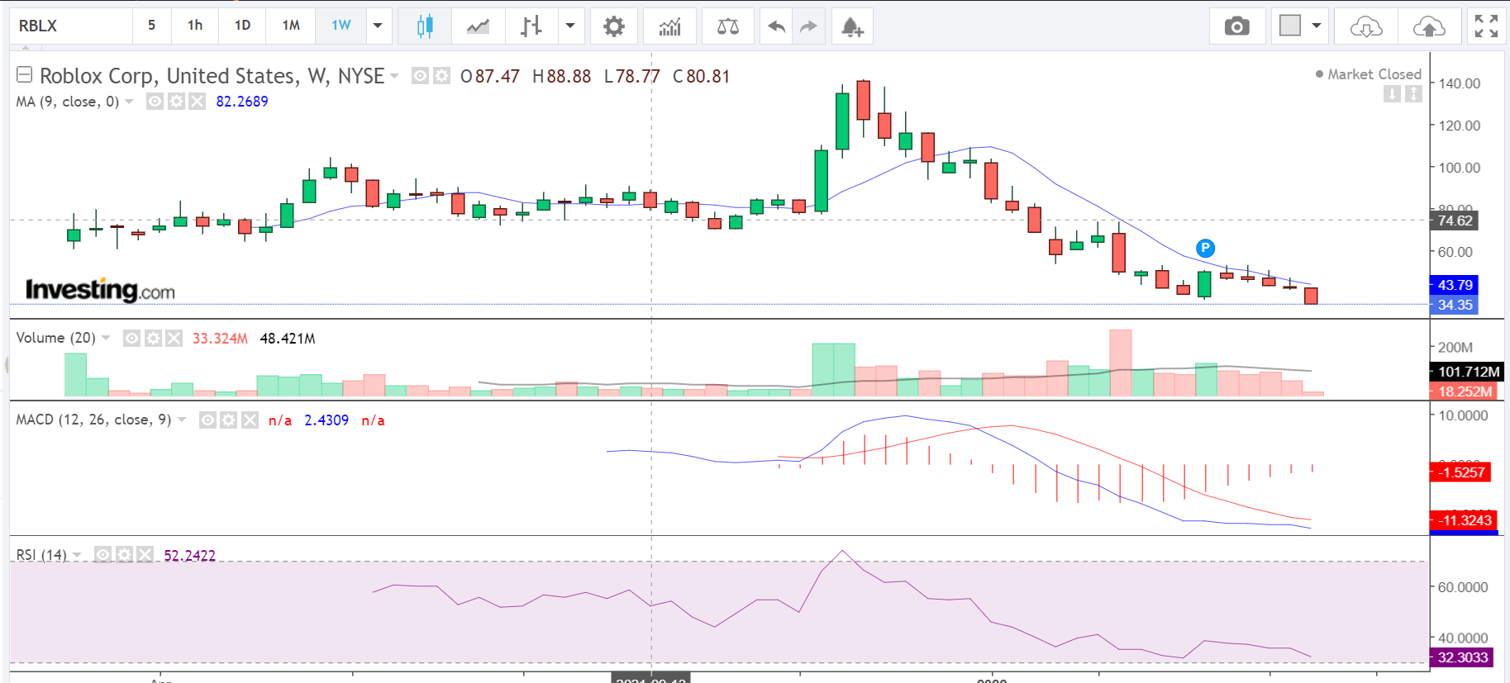Toggle visibility of Roblox Corp series
Image resolution: width=1510 pixels, height=683 pixels.
[421, 76]
